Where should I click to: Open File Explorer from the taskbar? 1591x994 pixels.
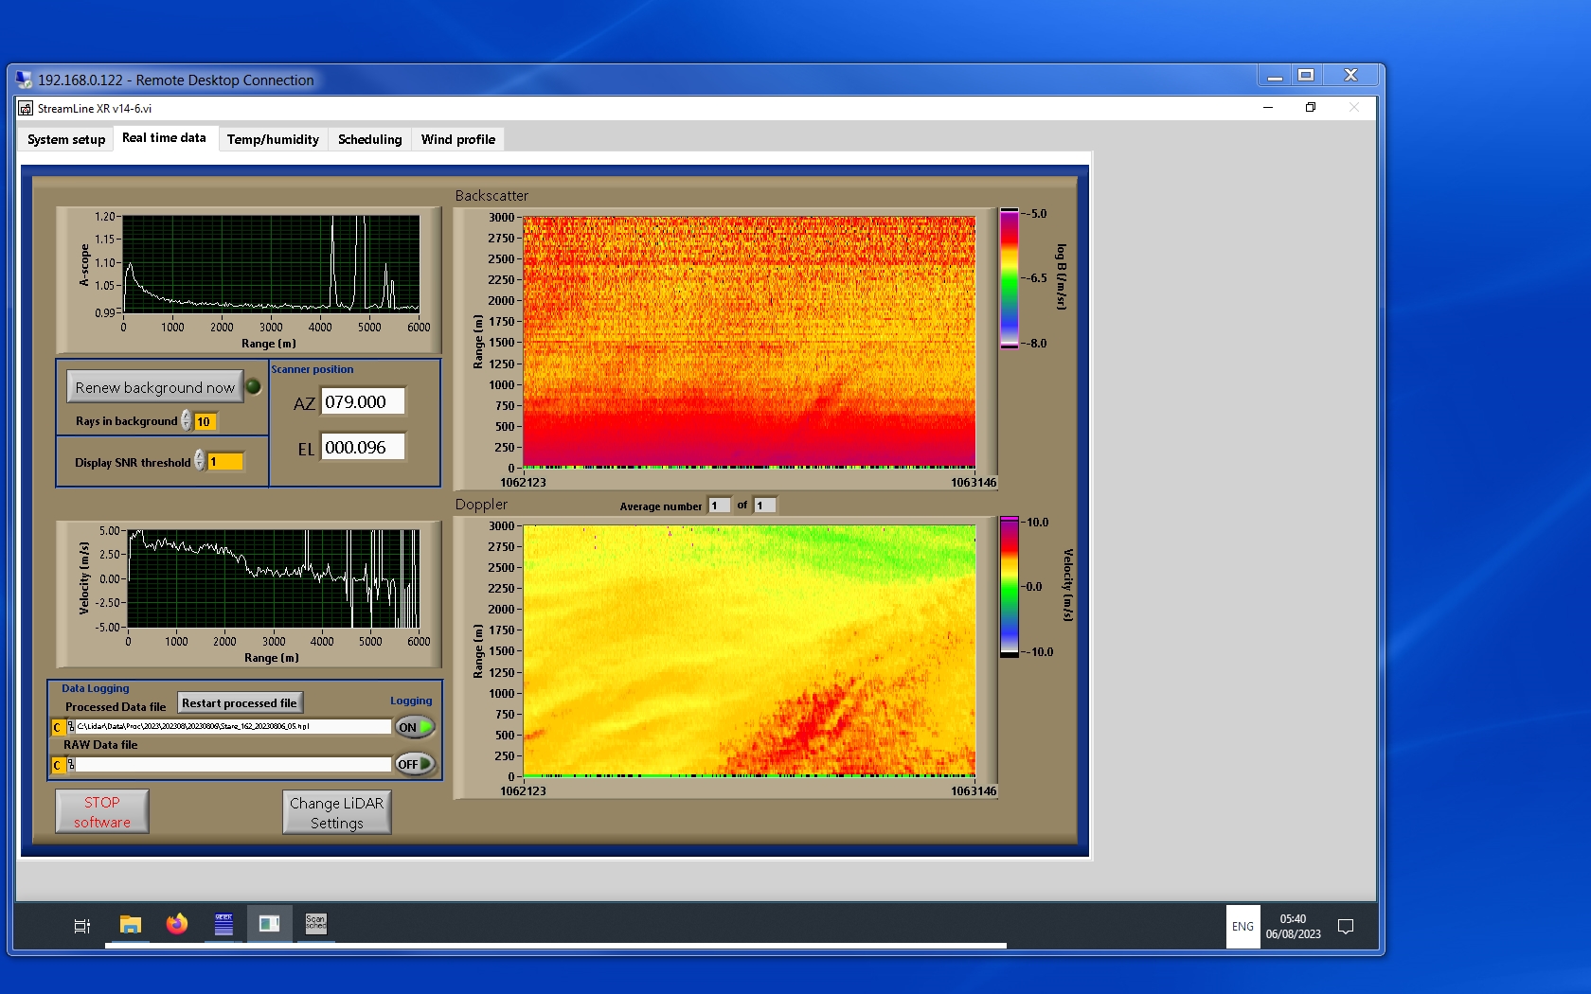coord(131,925)
